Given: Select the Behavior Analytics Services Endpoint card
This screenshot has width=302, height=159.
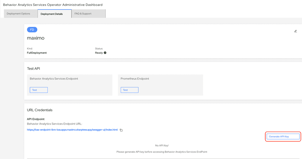Looking at the screenshot, I should click(70, 85).
